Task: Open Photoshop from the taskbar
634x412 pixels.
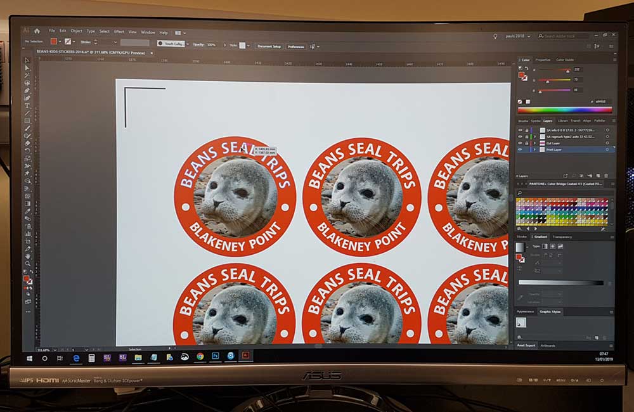Action: (x=215, y=356)
